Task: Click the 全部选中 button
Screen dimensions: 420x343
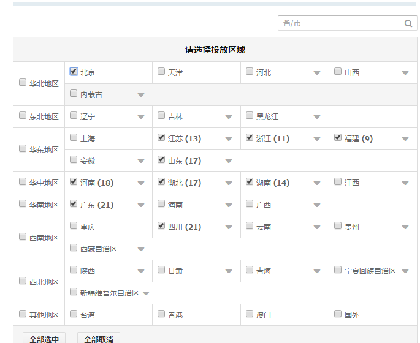Action: point(44,339)
